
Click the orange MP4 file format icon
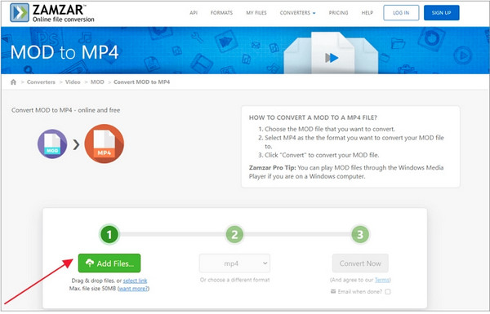pyautogui.click(x=105, y=144)
